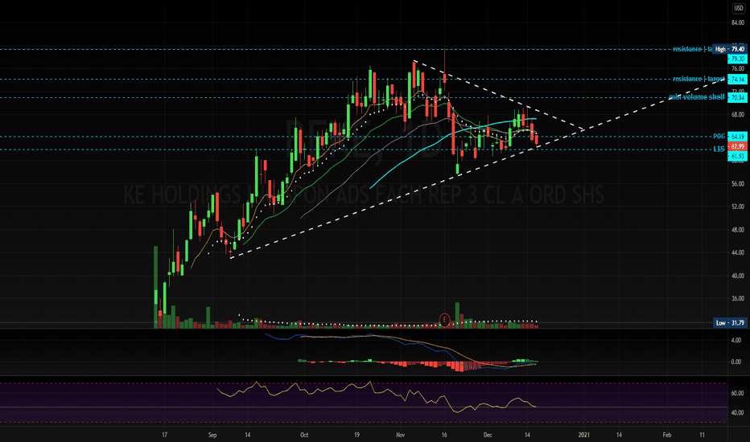Click the MACD 0.00 scale value

pyautogui.click(x=736, y=362)
